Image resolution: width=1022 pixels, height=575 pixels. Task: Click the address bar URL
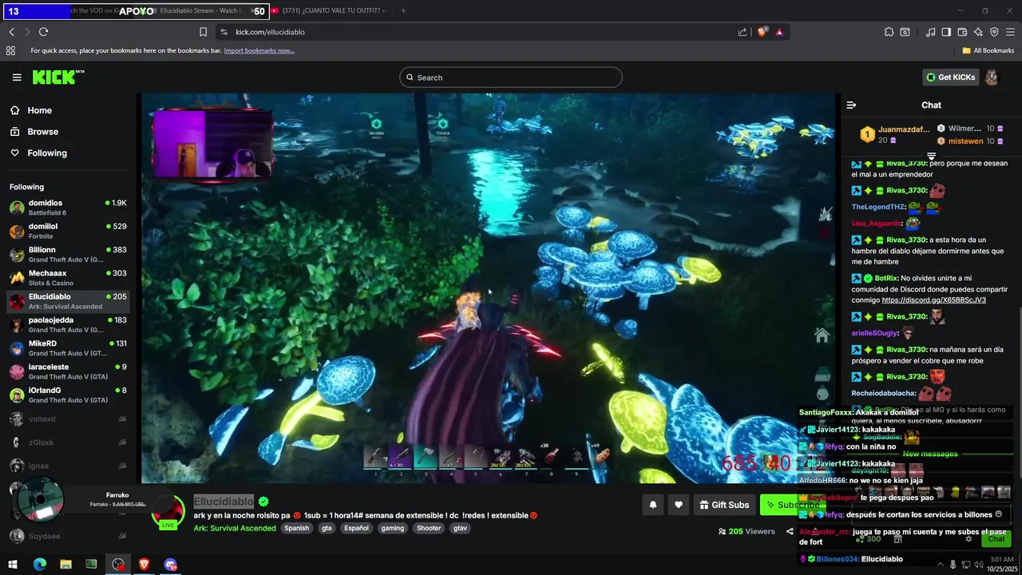point(270,32)
